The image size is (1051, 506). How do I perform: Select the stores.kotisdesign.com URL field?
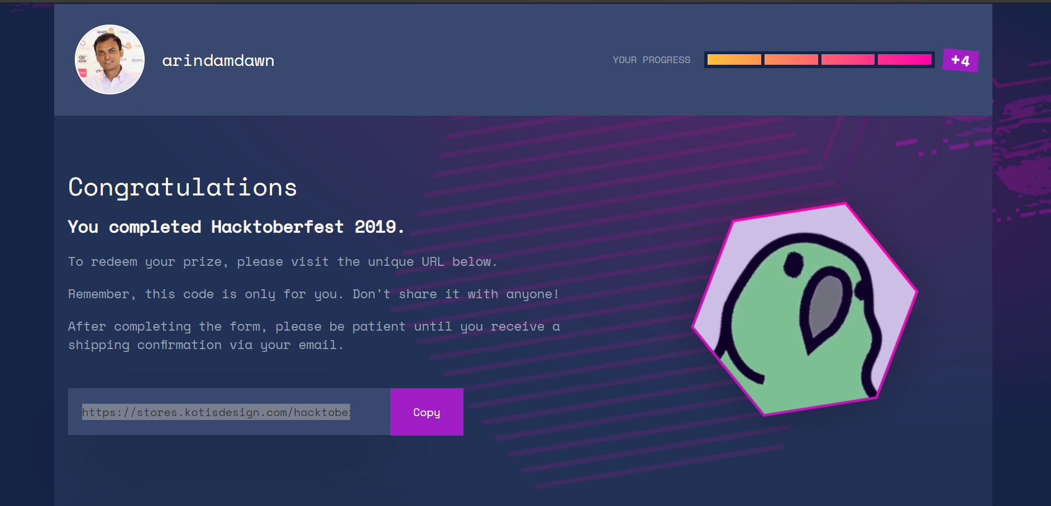coord(229,412)
